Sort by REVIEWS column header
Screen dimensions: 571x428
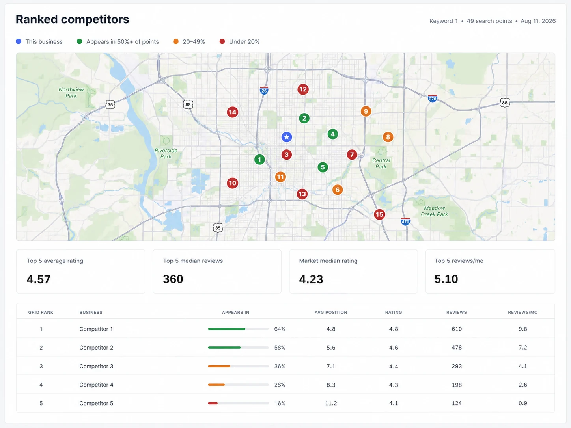457,312
